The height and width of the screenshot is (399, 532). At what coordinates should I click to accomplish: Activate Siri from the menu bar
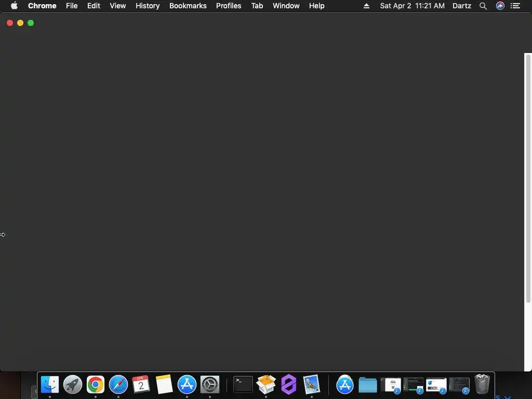click(x=500, y=6)
